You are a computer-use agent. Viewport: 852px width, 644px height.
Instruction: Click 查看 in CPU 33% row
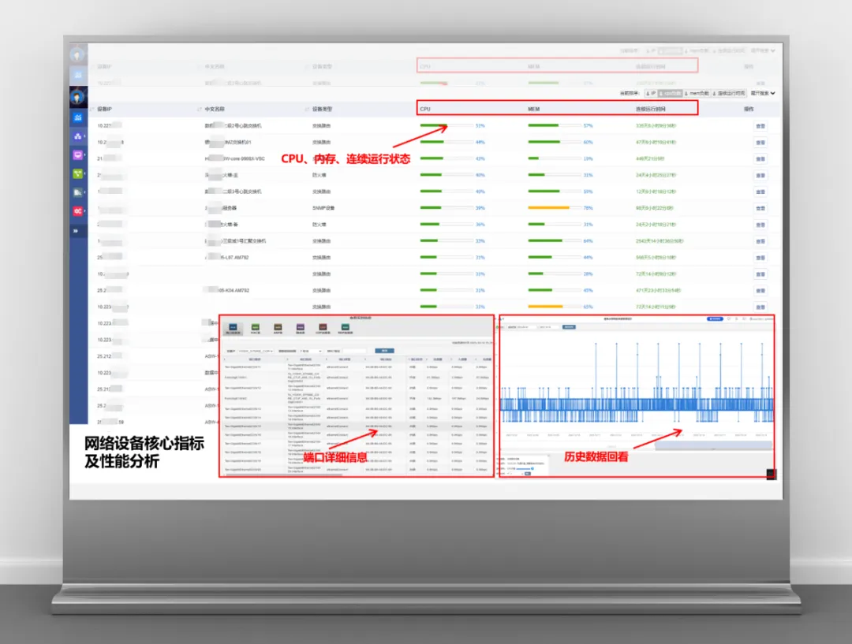coord(760,241)
